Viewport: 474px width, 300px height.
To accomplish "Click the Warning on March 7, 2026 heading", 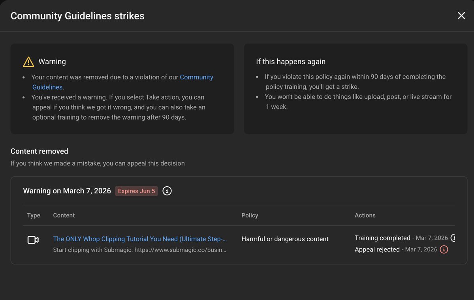I will click(x=67, y=191).
